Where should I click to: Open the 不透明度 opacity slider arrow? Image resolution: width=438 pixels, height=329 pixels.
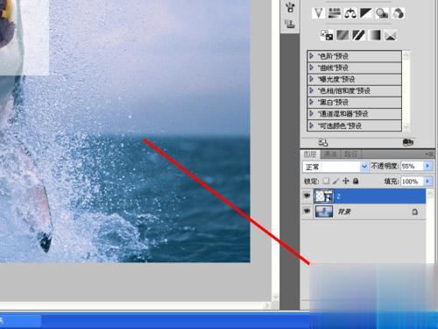click(427, 166)
